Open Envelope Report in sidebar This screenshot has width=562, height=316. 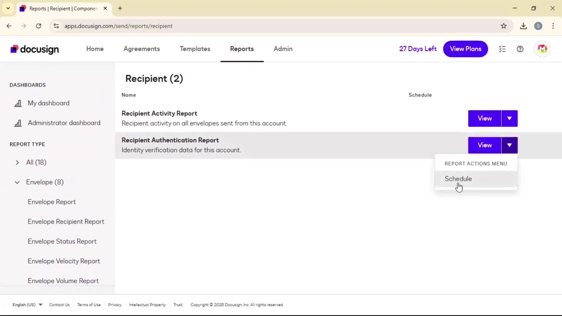coord(52,202)
